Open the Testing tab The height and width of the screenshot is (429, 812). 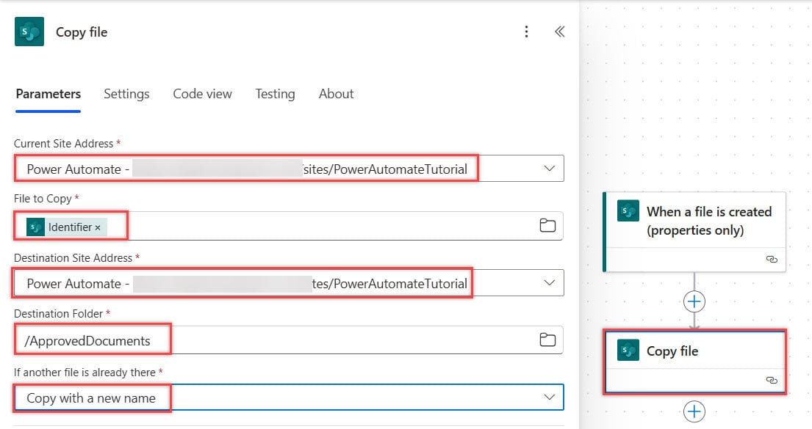(x=275, y=94)
